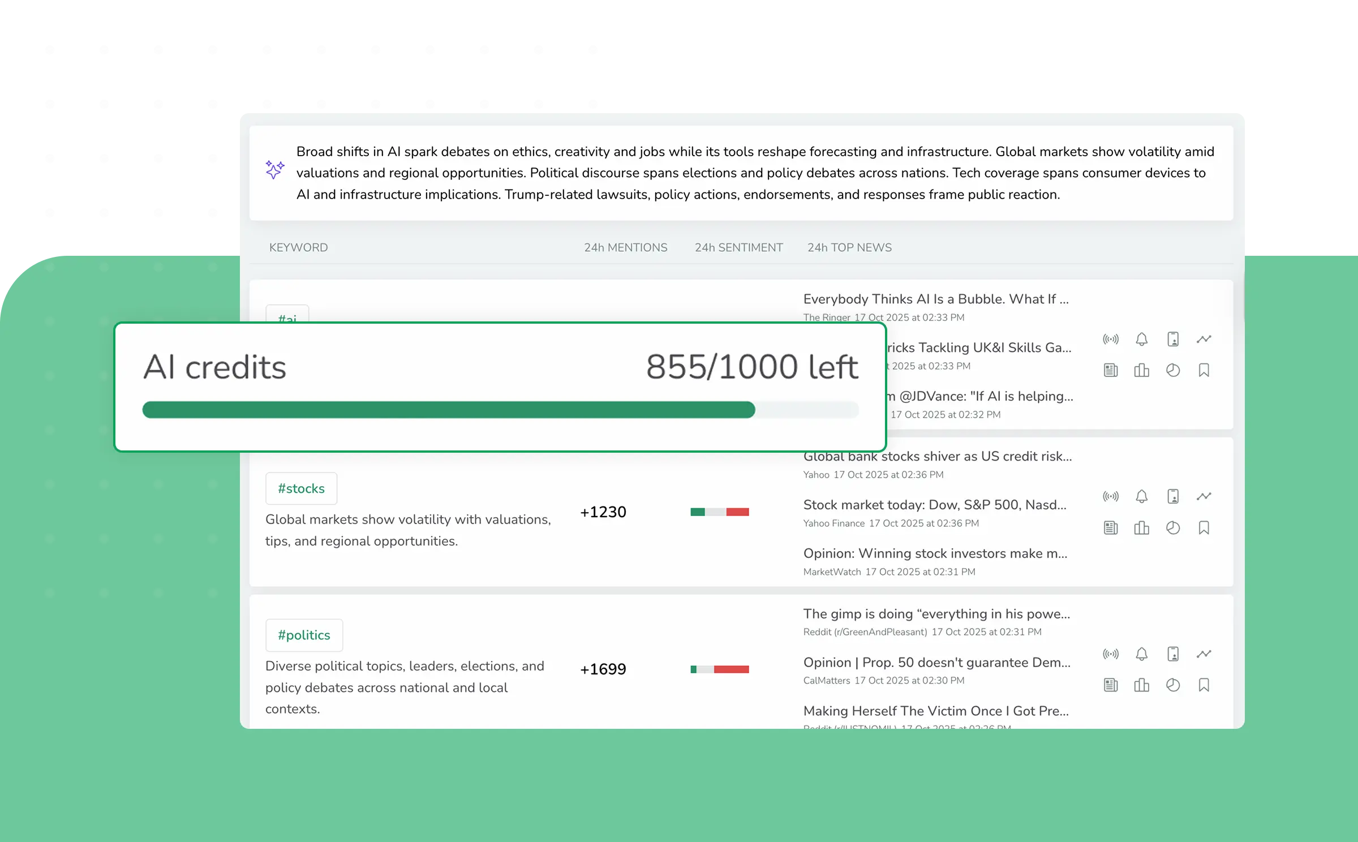Click the live broadcast icon in #stocks row
The width and height of the screenshot is (1358, 842).
[1110, 496]
